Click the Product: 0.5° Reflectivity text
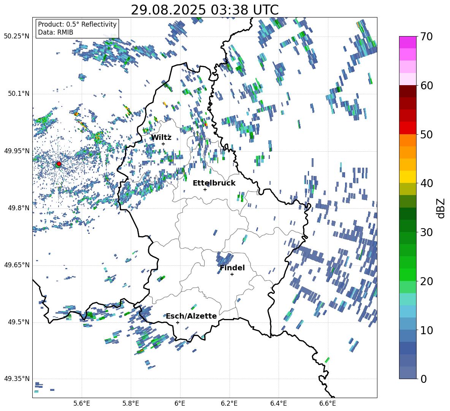Screen dimensions: 450x411 (77, 24)
